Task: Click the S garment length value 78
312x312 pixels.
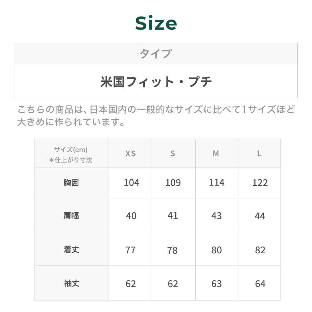Action: click(x=173, y=250)
